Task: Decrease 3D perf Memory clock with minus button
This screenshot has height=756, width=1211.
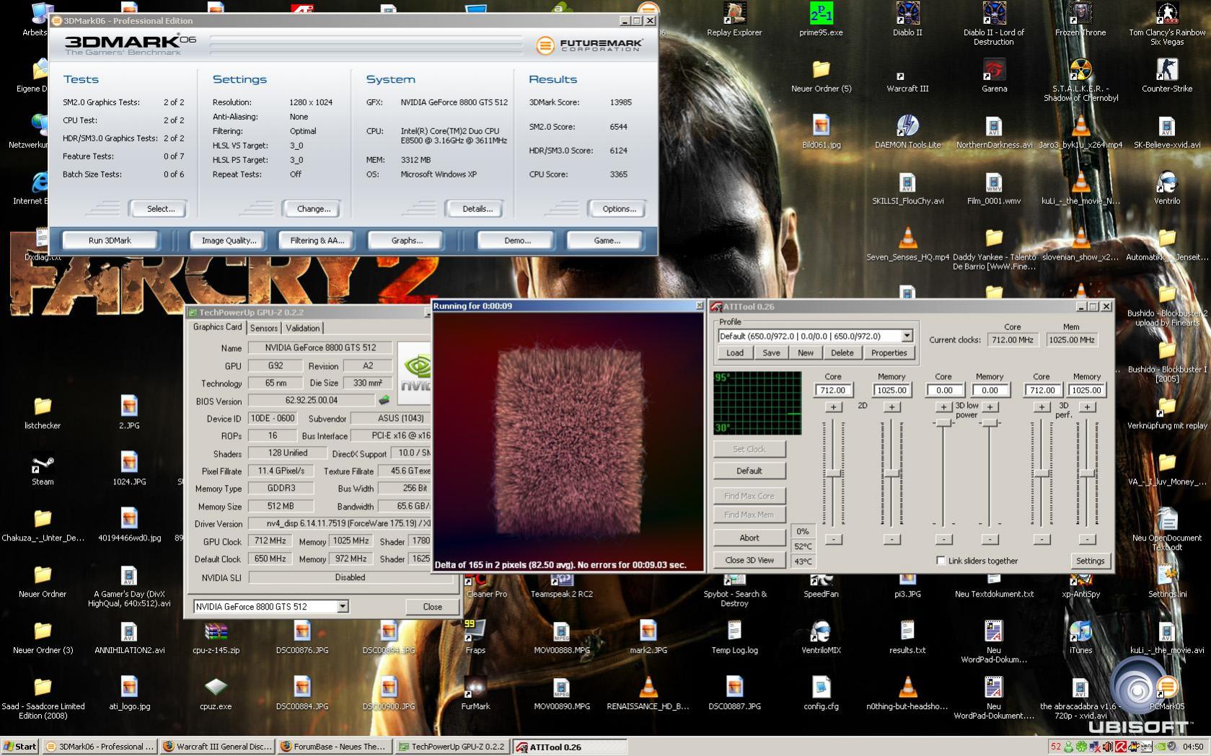Action: [x=1087, y=539]
